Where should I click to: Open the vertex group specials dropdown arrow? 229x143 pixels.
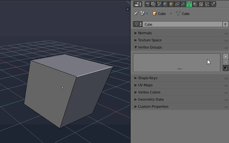[226, 68]
